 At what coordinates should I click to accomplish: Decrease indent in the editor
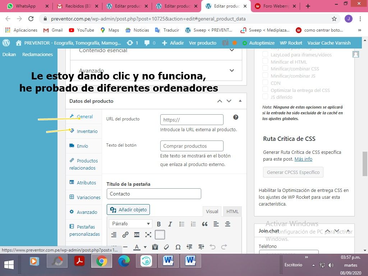pos(189,247)
